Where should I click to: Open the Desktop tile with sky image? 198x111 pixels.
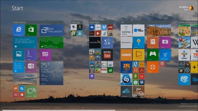pos(25,79)
